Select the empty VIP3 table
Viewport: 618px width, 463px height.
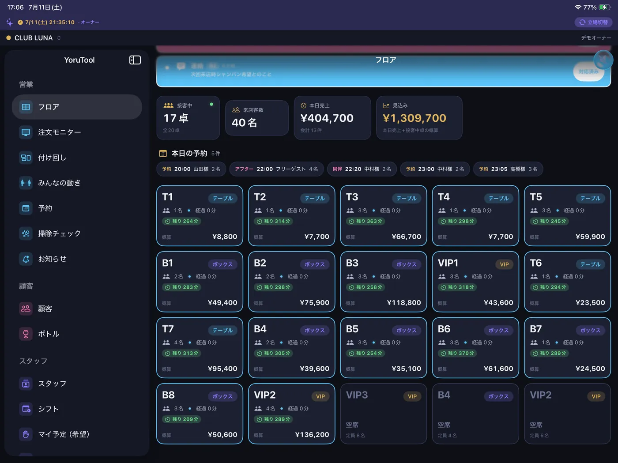click(384, 414)
